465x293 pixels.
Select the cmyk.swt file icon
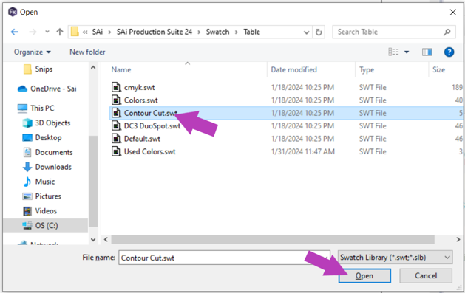pyautogui.click(x=116, y=87)
